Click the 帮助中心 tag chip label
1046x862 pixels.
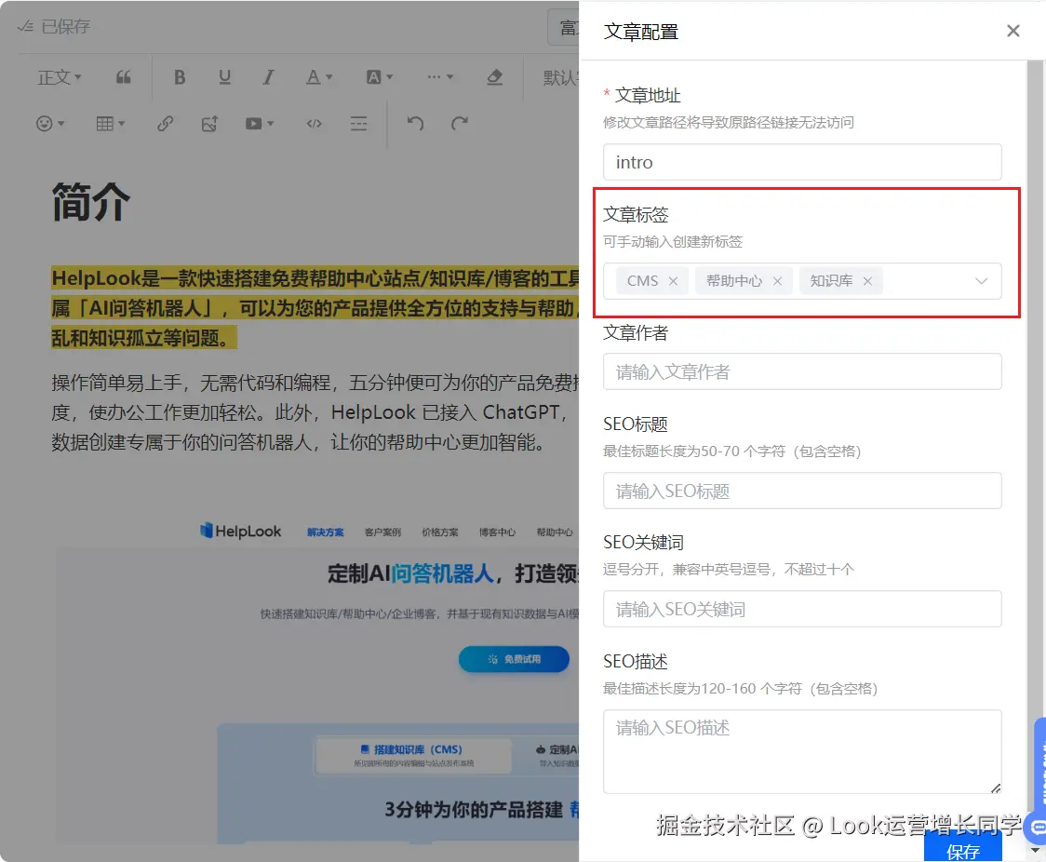(734, 281)
